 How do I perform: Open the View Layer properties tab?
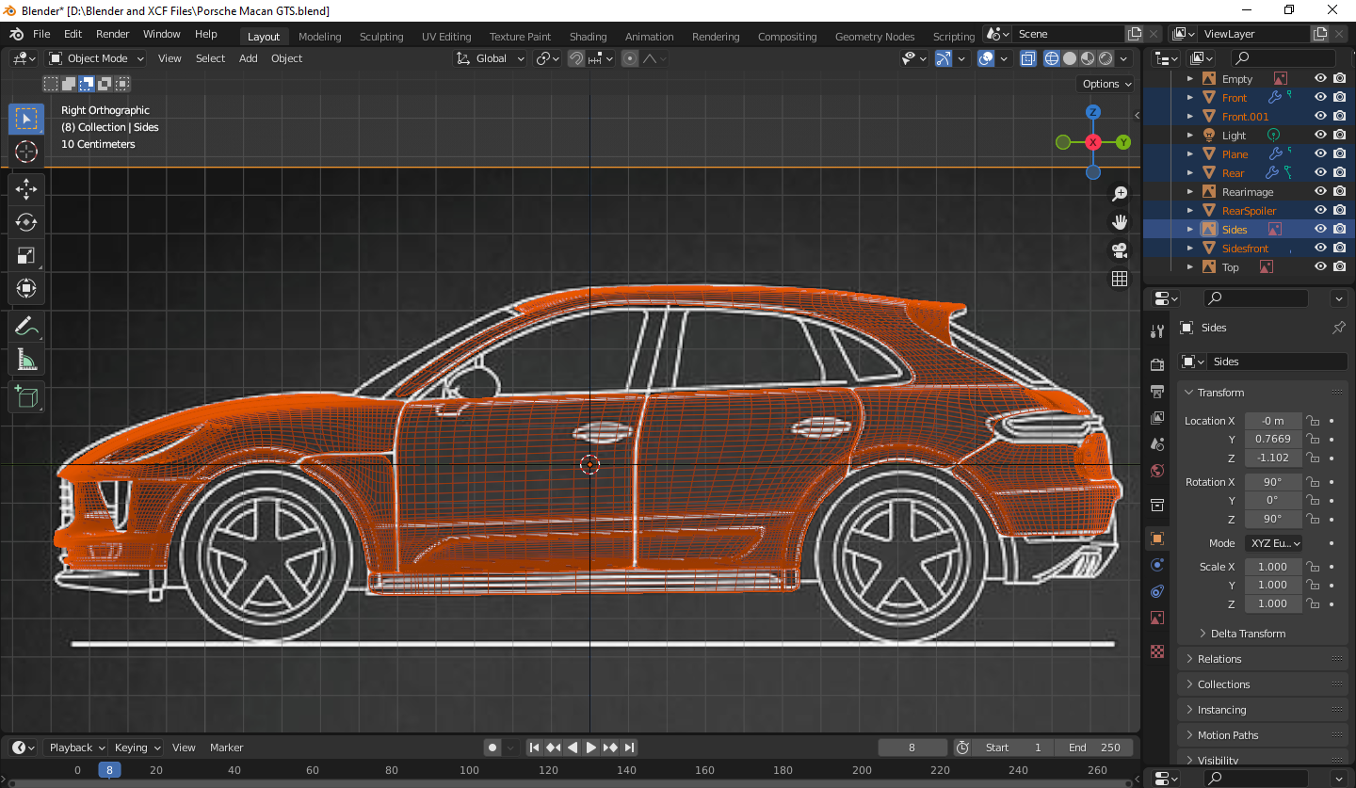(1158, 417)
